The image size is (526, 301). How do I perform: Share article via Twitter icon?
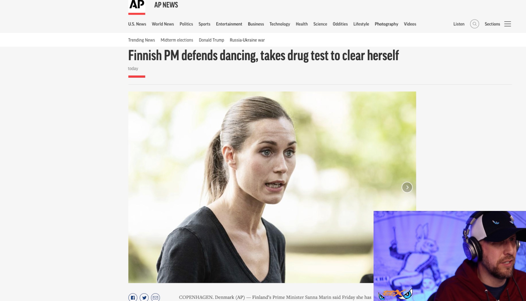click(144, 297)
